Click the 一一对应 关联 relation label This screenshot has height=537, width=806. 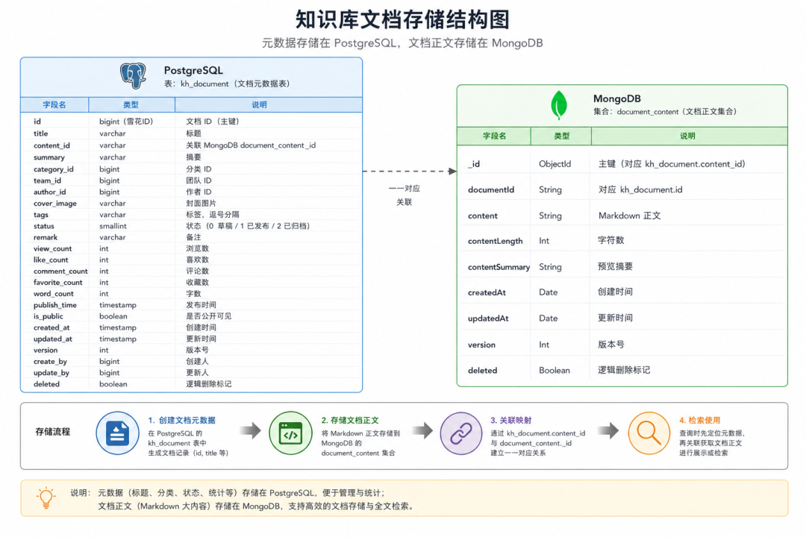[x=404, y=195]
